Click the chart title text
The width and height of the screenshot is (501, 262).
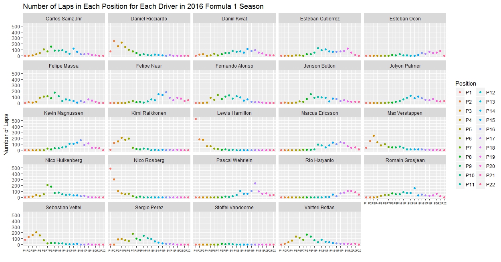pos(143,6)
